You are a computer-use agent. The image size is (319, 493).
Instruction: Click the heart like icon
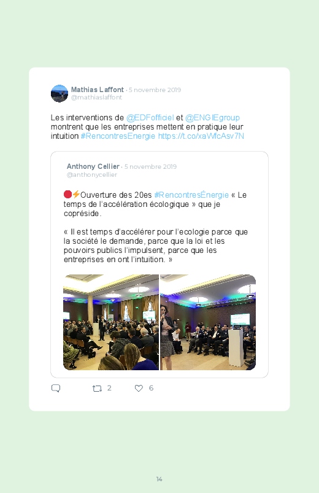click(139, 388)
